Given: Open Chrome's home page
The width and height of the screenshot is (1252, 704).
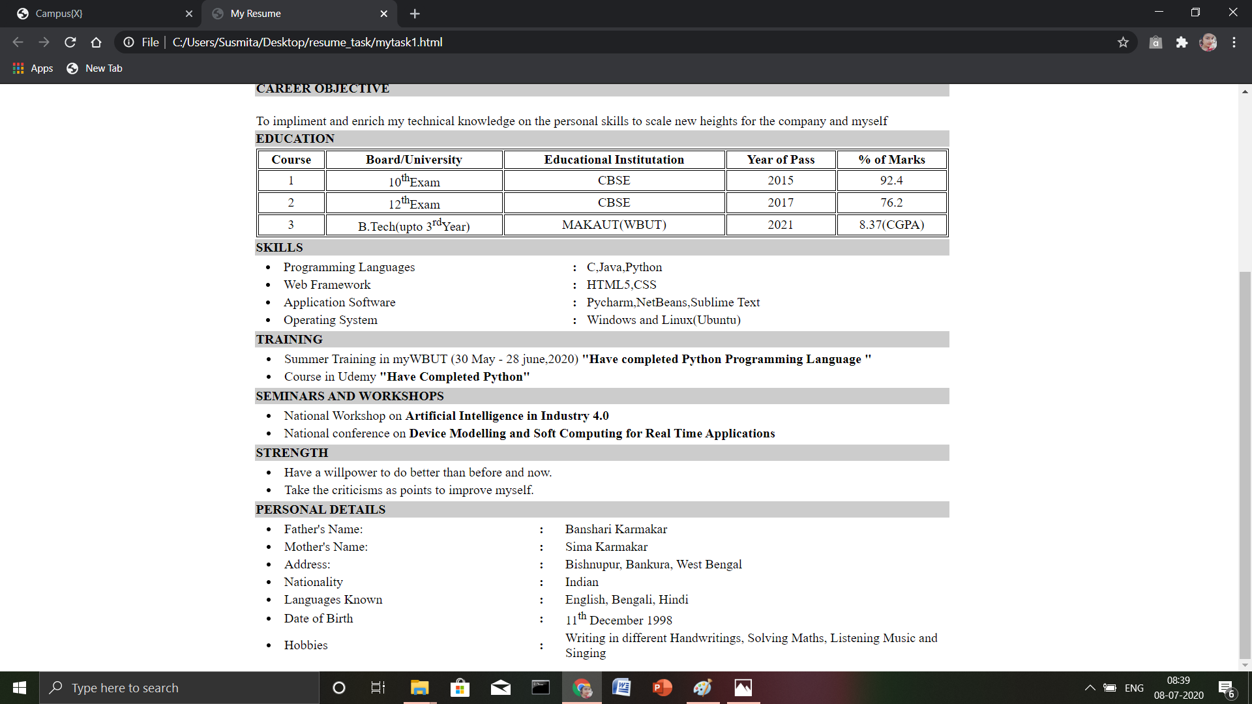Looking at the screenshot, I should coord(96,42).
